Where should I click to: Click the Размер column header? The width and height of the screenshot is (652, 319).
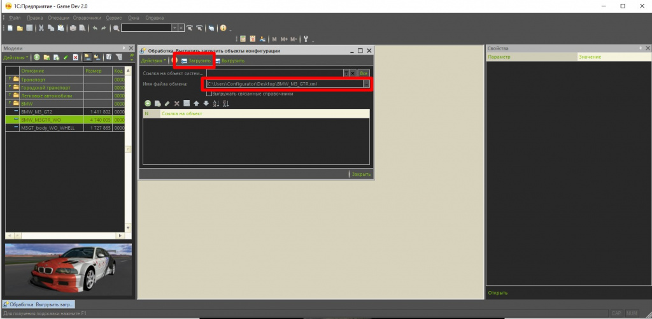pyautogui.click(x=97, y=71)
